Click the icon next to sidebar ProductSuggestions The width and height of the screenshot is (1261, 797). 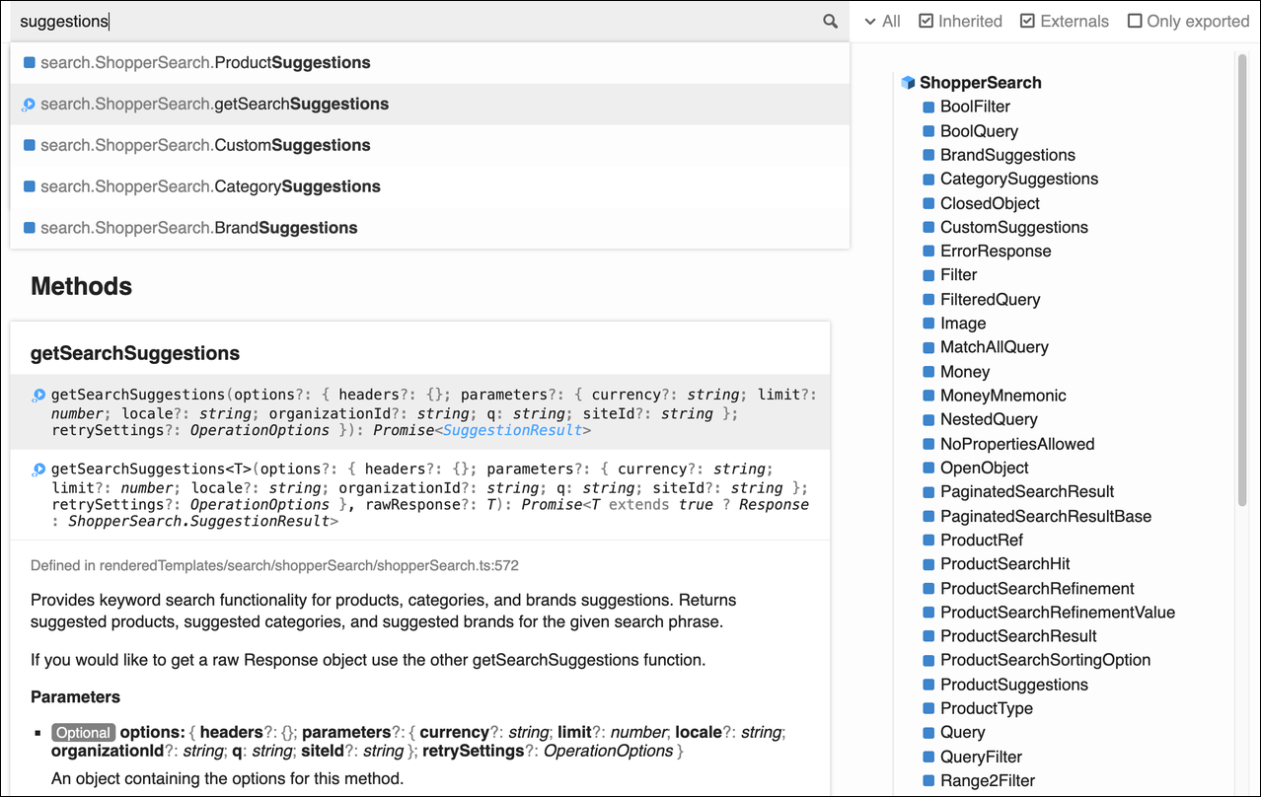[928, 685]
